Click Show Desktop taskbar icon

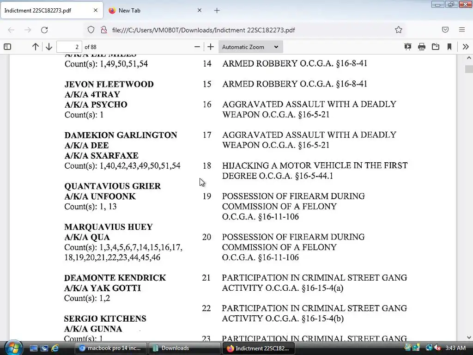click(33, 348)
